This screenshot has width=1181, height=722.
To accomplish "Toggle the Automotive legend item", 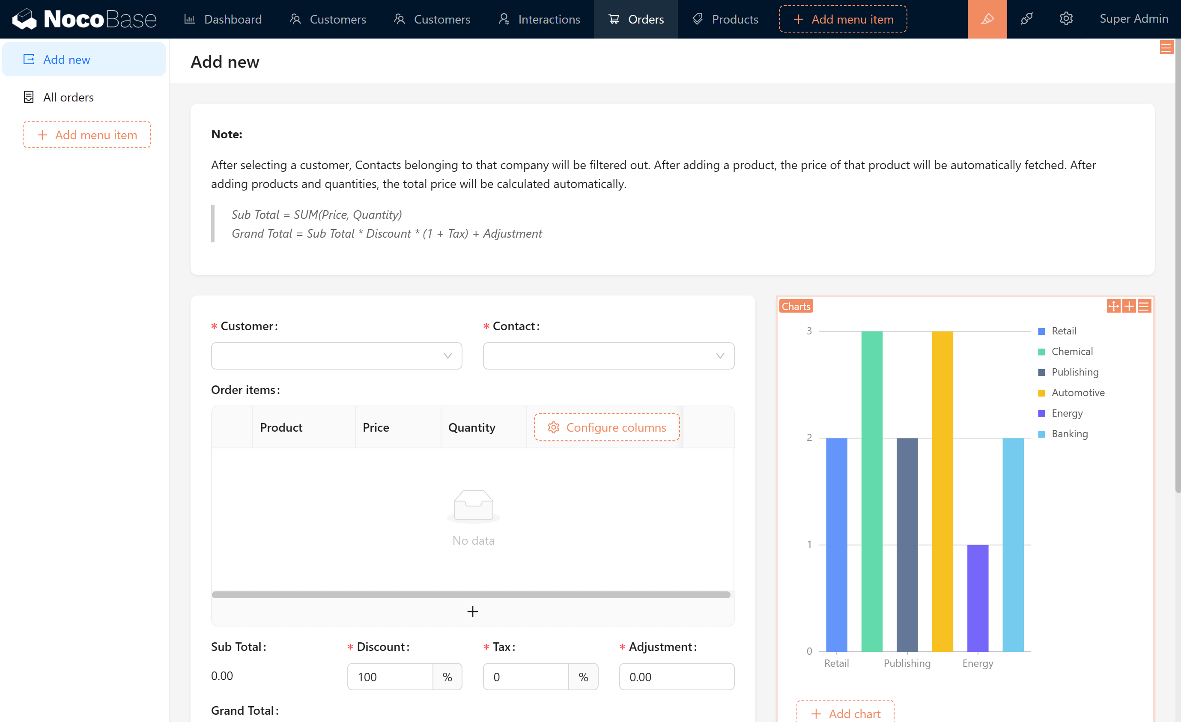I will 1077,393.
